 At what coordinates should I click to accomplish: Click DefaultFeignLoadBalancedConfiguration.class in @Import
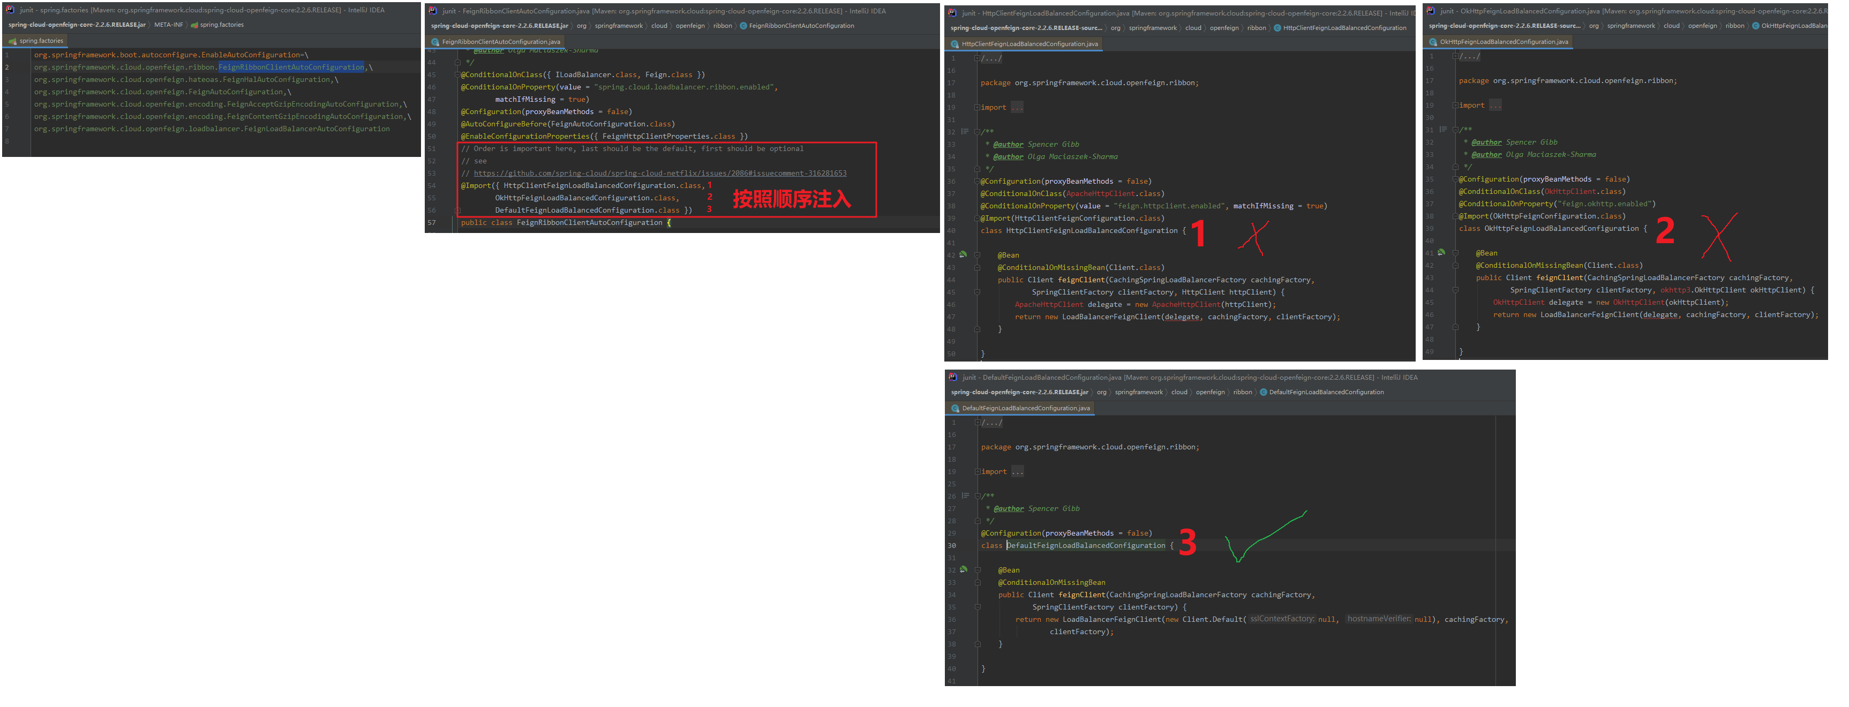587,210
